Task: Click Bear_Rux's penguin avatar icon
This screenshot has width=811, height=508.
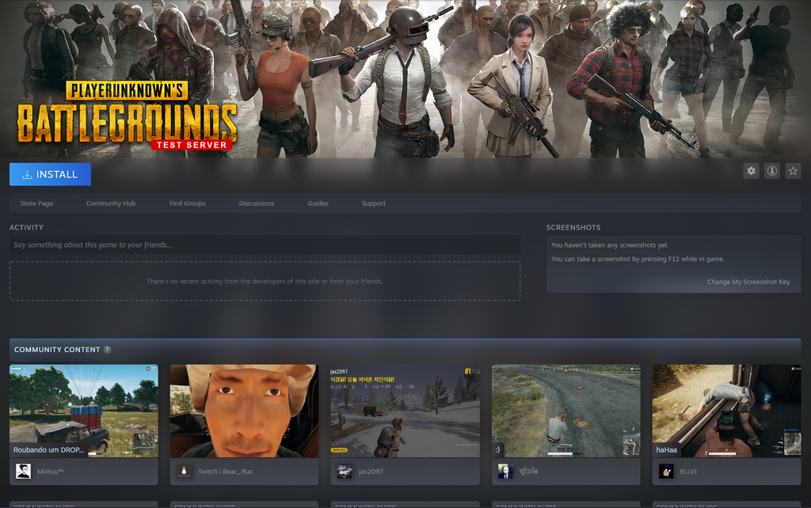Action: point(183,471)
